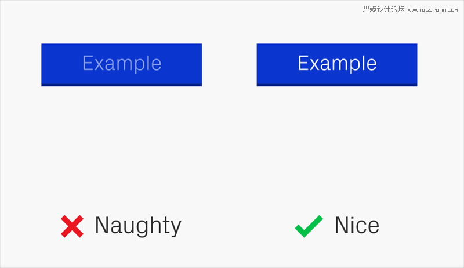Click the white Example text on right button
The image size is (464, 268).
coord(338,64)
